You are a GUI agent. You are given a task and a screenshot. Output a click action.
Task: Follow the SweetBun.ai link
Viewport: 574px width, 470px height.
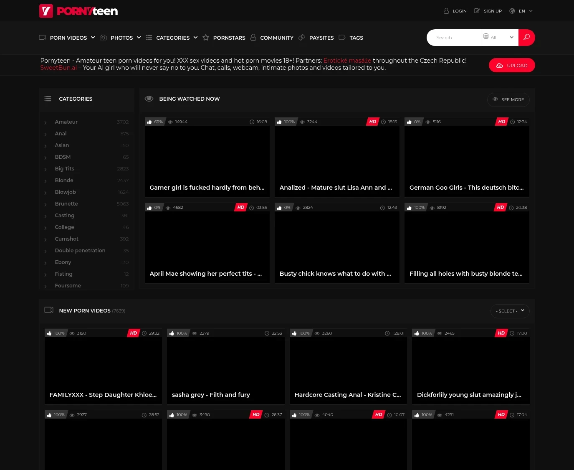click(58, 68)
